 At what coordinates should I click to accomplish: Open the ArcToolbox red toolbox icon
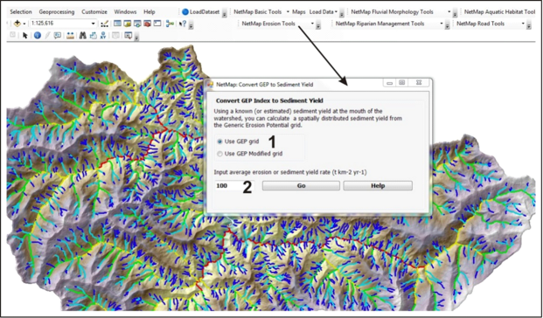coord(147,24)
